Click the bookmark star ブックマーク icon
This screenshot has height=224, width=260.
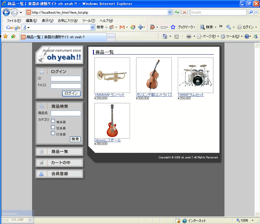click(173, 27)
